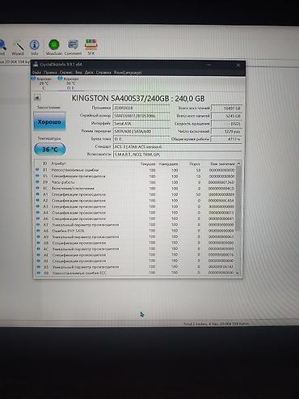The image size is (299, 399).
Task: Click the total power-on hours field
Action: pos(226,139)
